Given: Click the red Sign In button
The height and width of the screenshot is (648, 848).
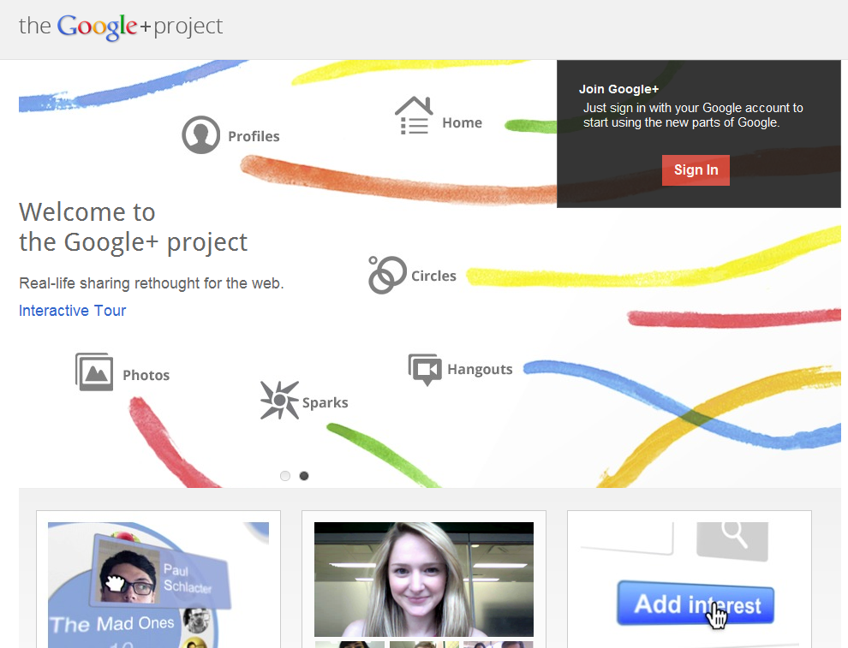Looking at the screenshot, I should click(x=696, y=170).
